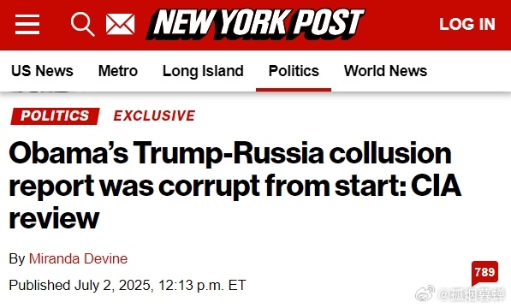Click the Weibo logo watermark
511x308 pixels.
click(425, 293)
